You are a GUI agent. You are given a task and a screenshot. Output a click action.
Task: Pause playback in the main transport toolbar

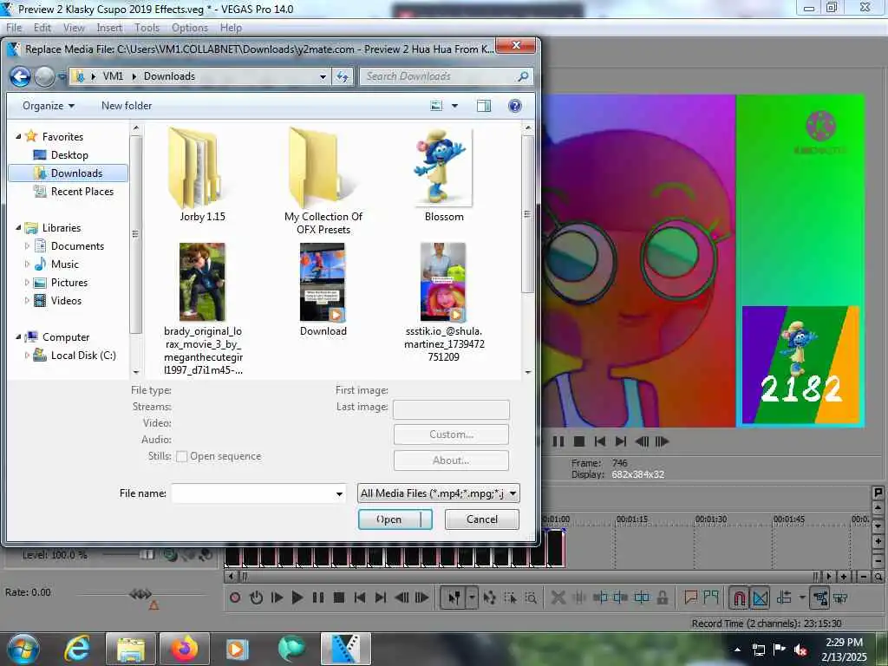[x=318, y=597]
